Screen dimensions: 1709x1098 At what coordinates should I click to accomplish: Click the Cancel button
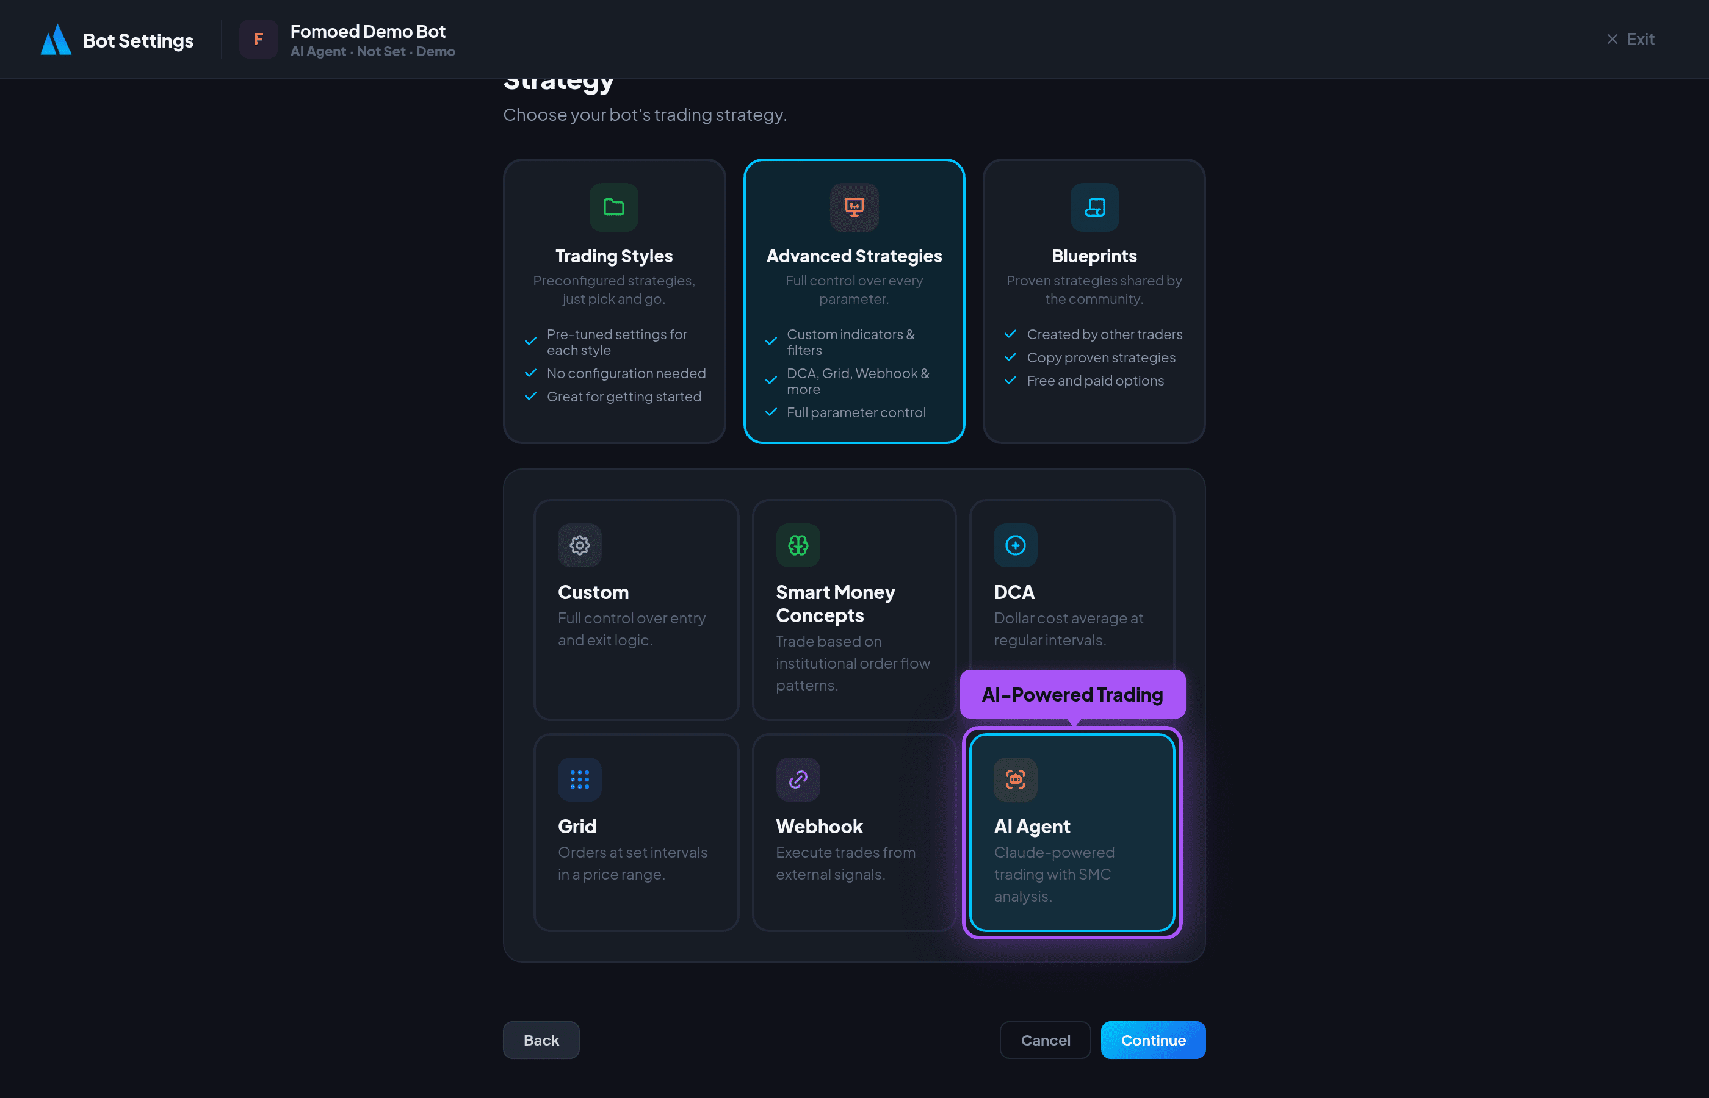(1045, 1039)
